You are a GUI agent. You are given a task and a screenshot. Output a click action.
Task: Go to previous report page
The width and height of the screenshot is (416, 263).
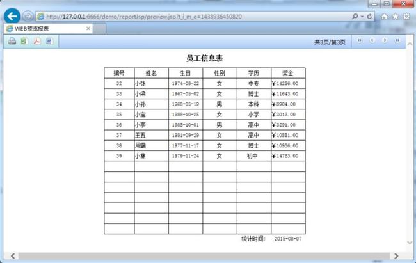(x=372, y=40)
